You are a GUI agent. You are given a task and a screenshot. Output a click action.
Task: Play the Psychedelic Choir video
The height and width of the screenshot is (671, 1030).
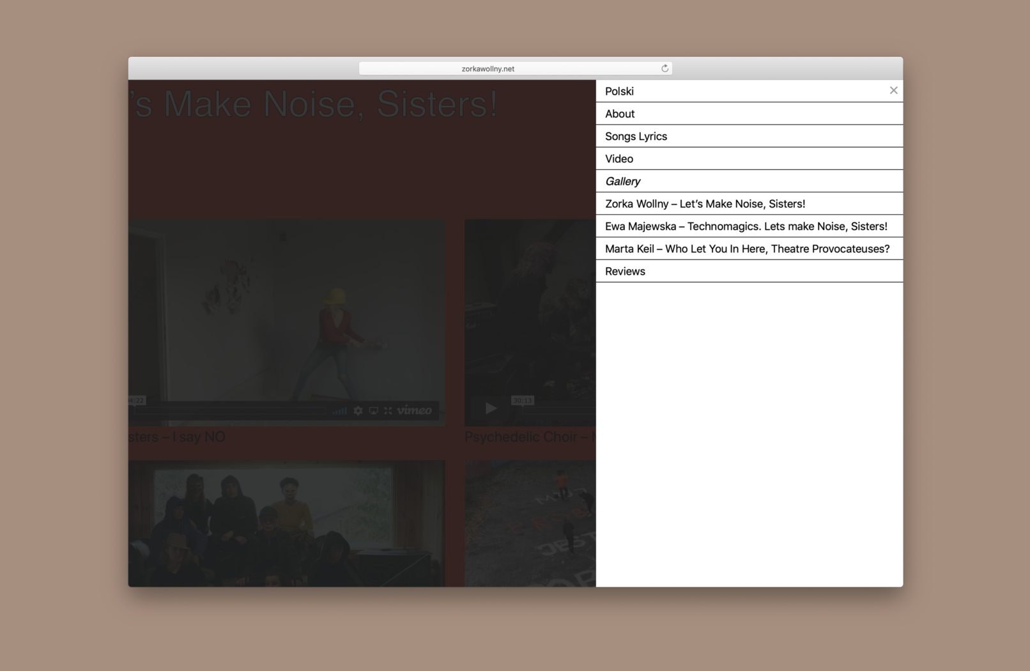click(491, 408)
